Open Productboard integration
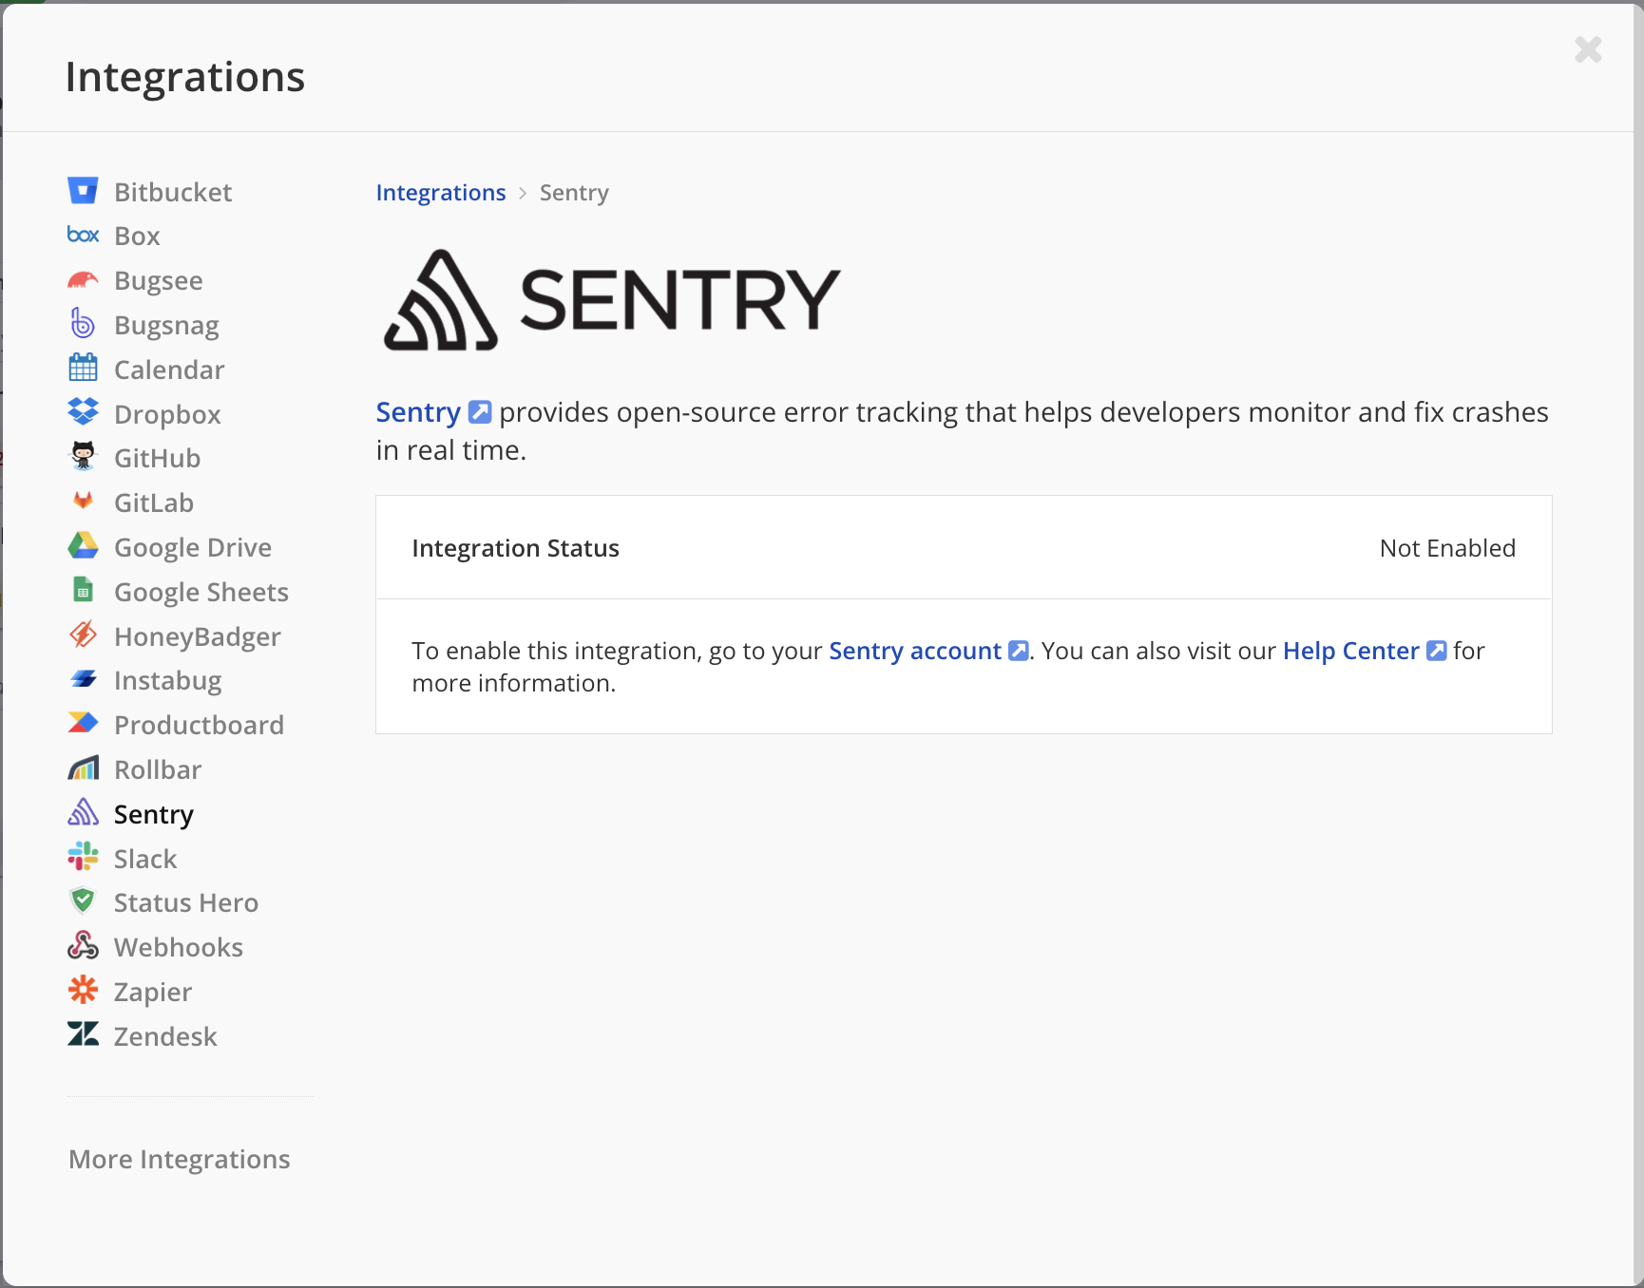The width and height of the screenshot is (1644, 1288). tap(199, 725)
